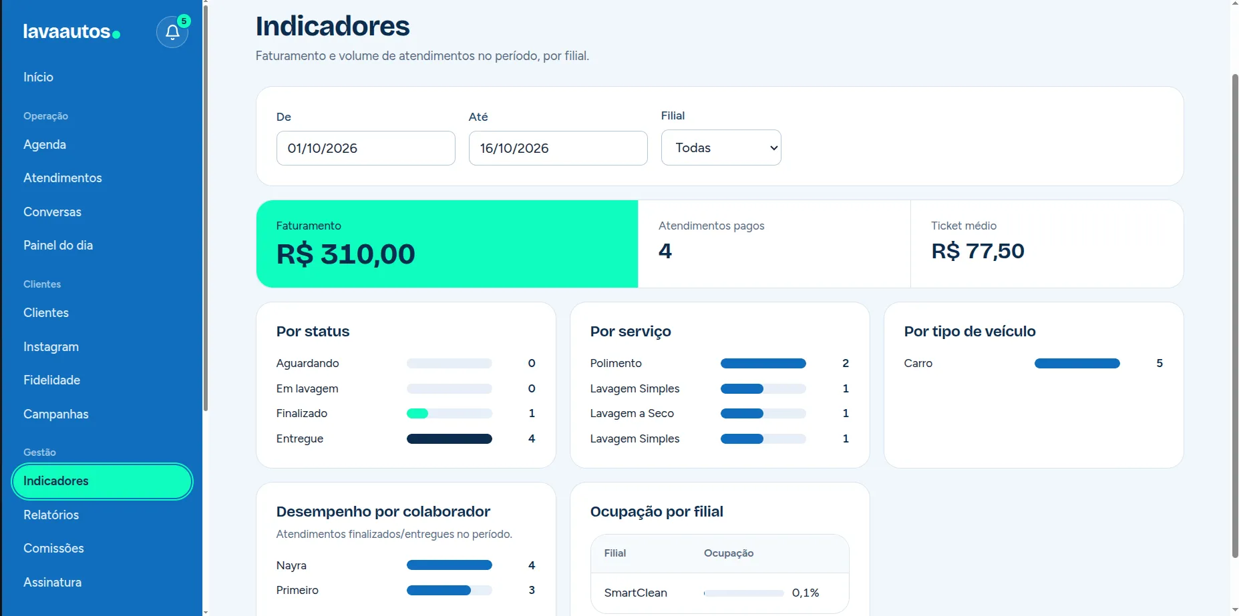Click the Entregue status bar
Viewport: 1239px width, 616px height.
[449, 439]
